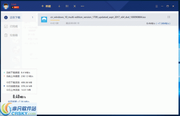Click the remaining time 00:08:18 text
Image resolution: width=180 pixels, height=116 pixels.
(73, 23)
